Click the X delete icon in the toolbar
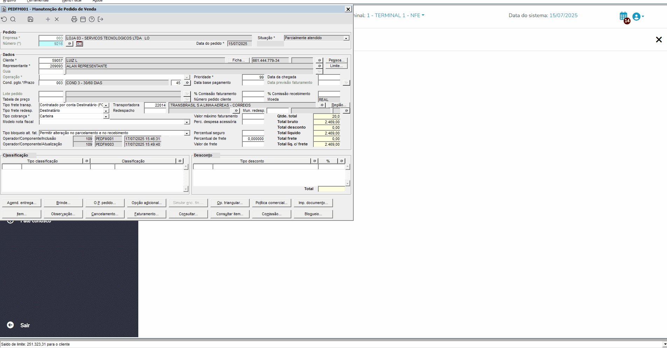Viewport: 667px width, 348px height. 57,19
